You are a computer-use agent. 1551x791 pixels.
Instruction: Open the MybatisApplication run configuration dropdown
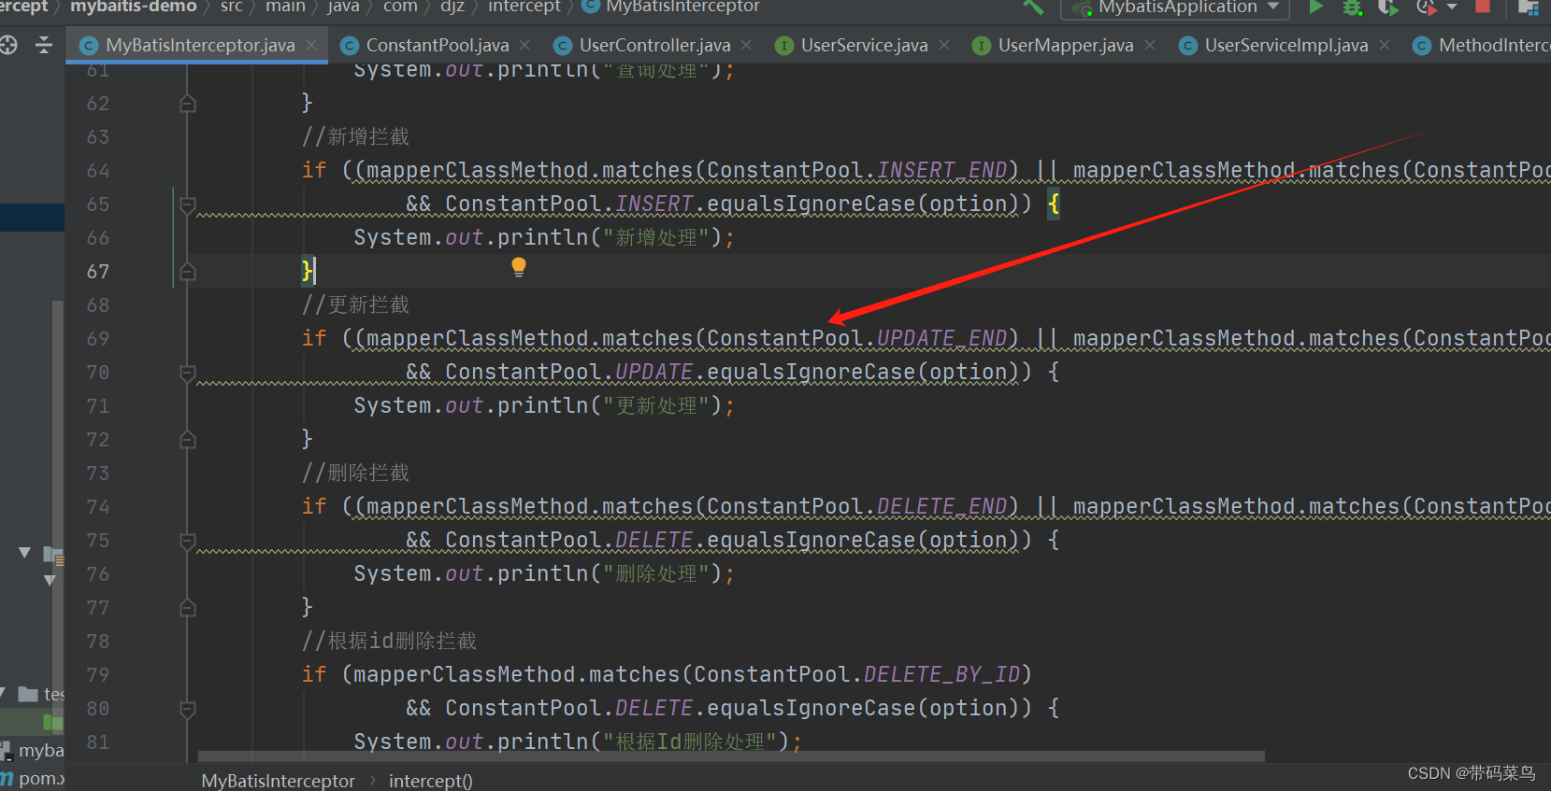(x=1175, y=7)
